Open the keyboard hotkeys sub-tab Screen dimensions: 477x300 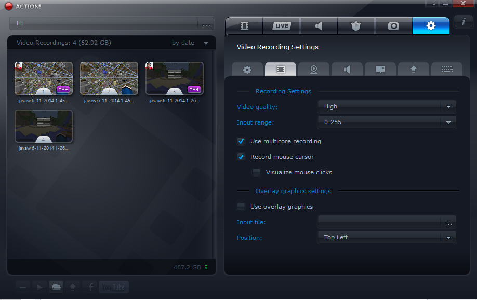tap(447, 70)
